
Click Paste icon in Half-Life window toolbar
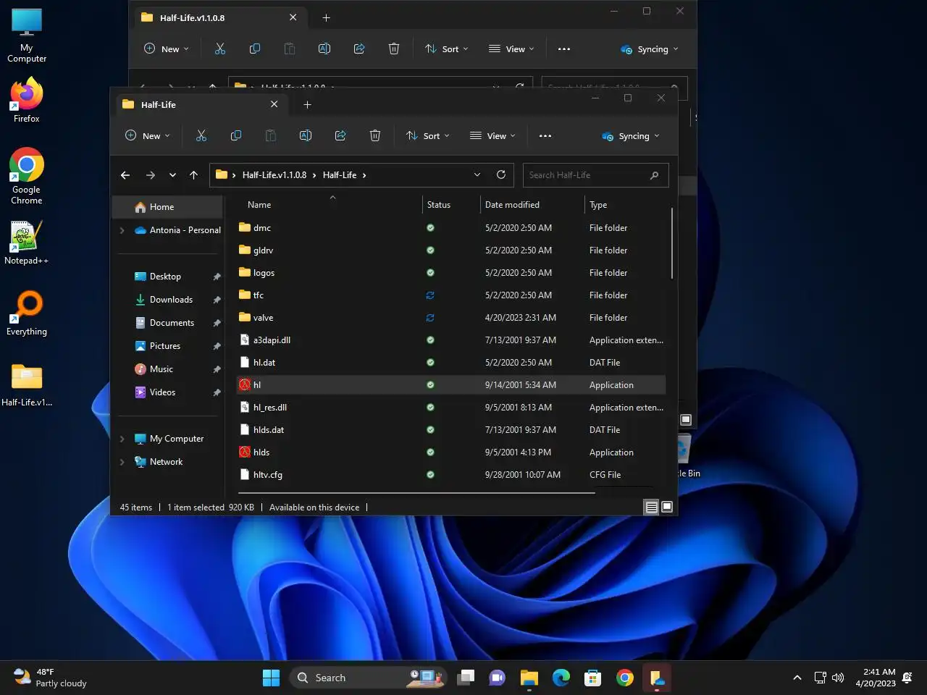[271, 135]
